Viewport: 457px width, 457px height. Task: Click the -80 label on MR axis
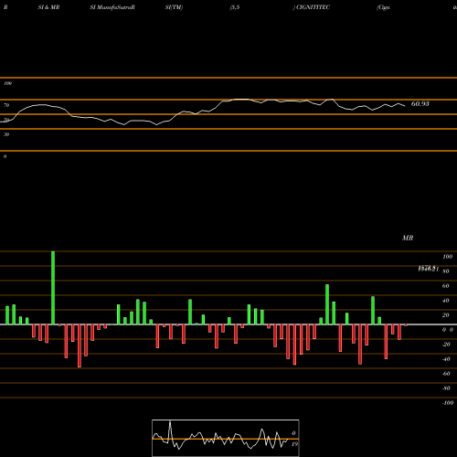(446, 388)
